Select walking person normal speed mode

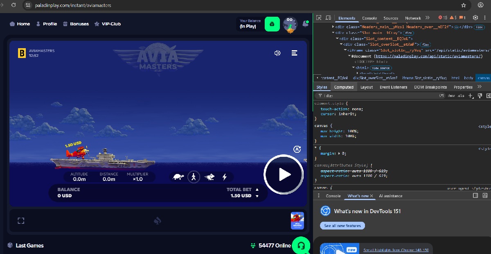tap(194, 177)
